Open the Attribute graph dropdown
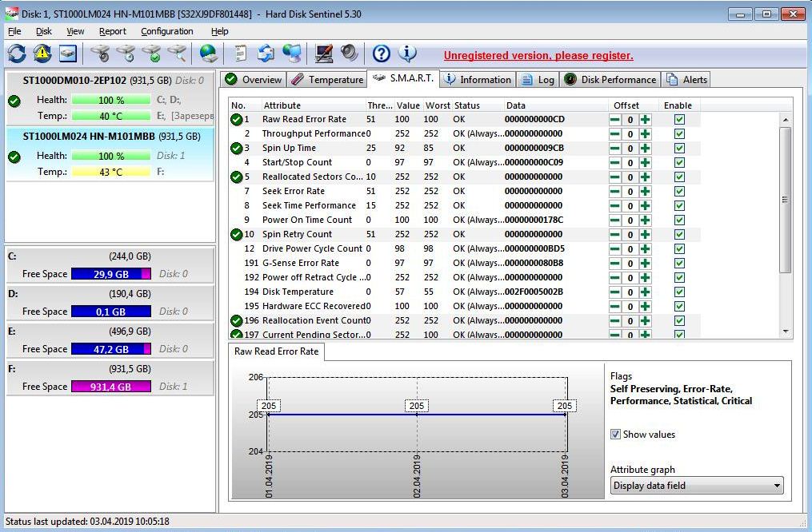 pyautogui.click(x=697, y=486)
